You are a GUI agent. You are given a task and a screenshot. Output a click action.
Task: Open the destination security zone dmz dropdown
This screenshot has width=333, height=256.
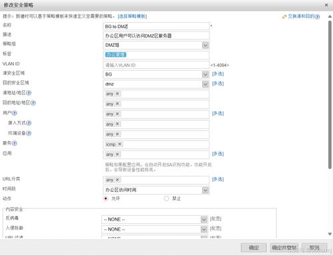tap(206, 84)
